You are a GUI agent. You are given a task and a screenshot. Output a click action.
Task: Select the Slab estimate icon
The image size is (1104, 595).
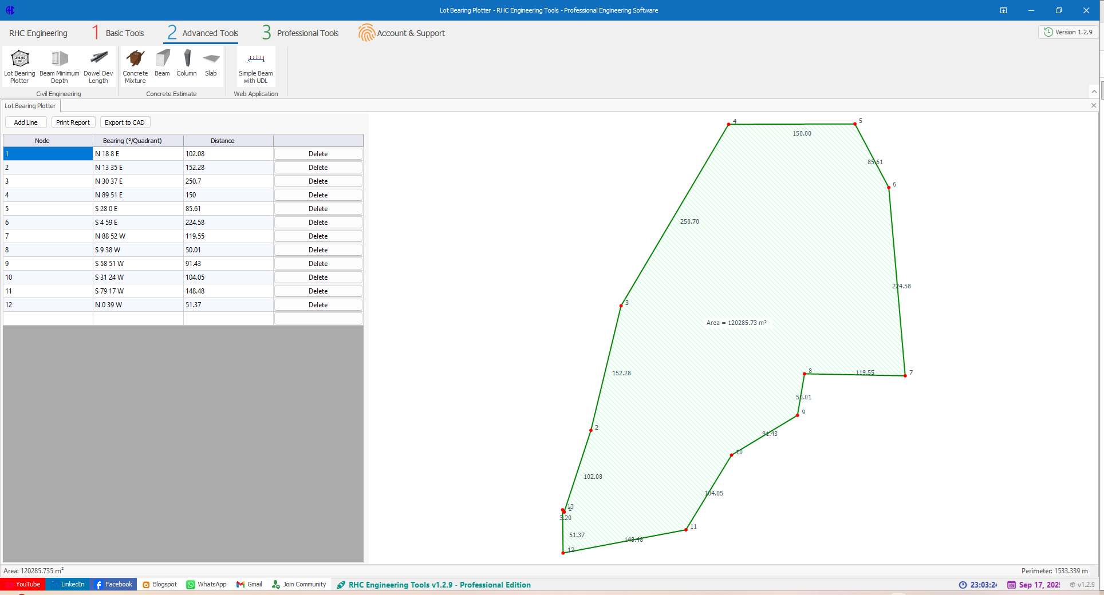pos(211,63)
